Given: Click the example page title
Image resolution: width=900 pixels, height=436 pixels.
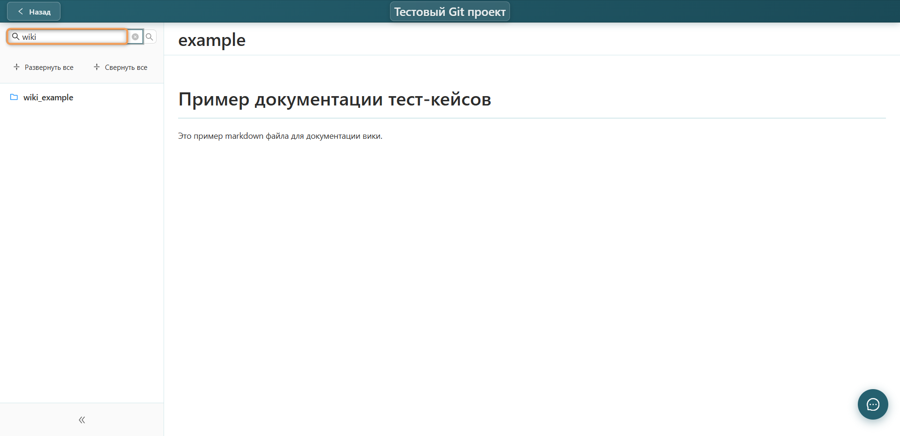Looking at the screenshot, I should [x=212, y=40].
